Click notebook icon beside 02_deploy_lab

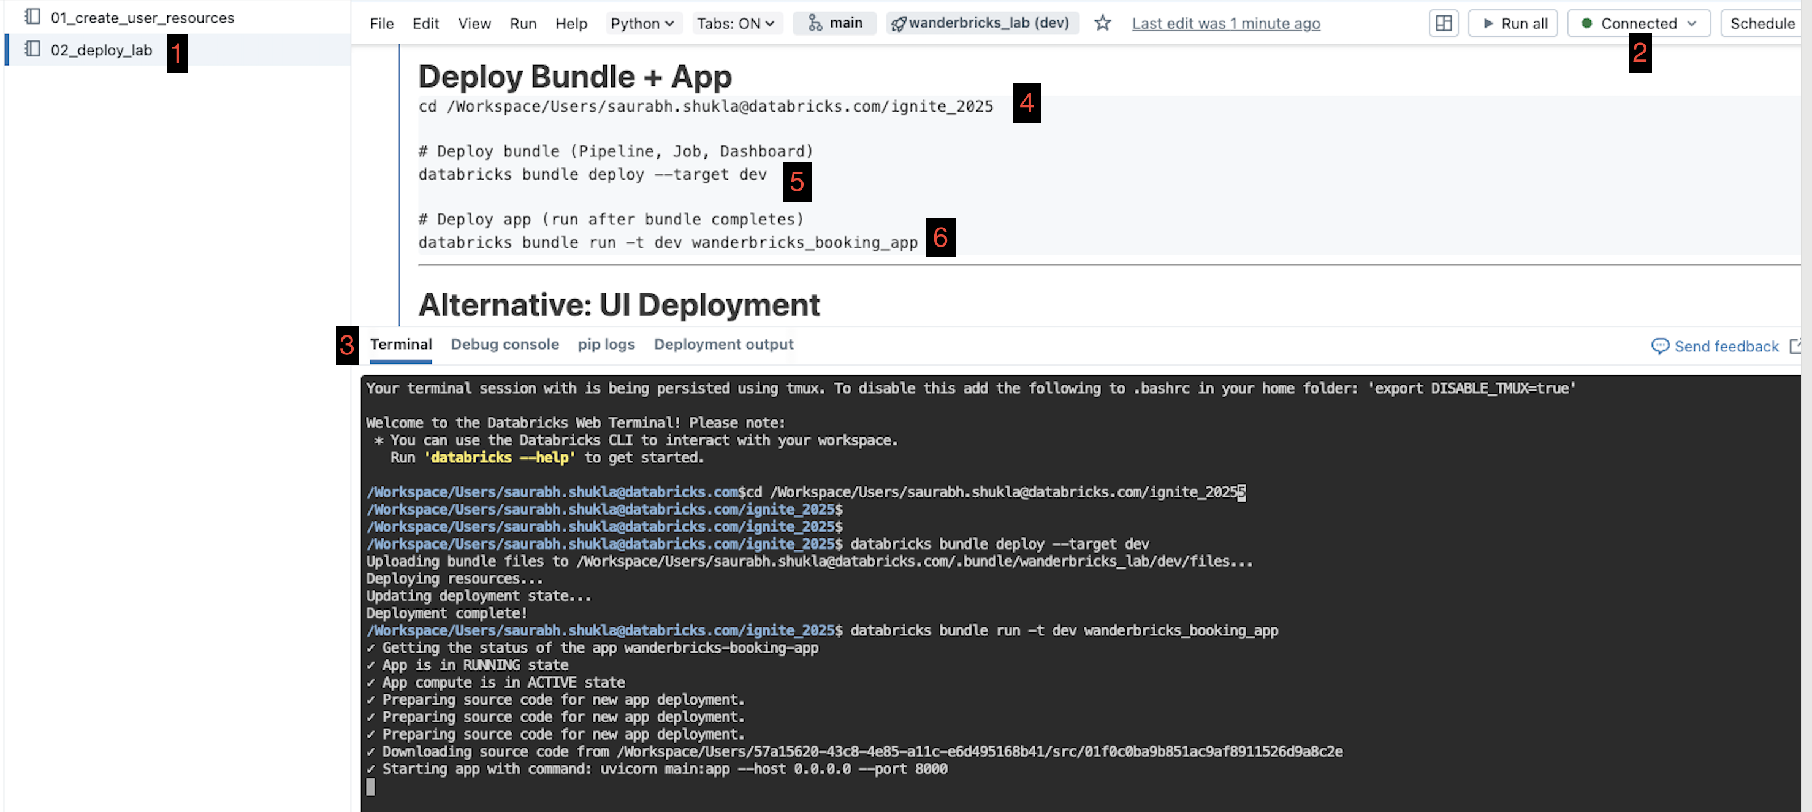pos(32,49)
